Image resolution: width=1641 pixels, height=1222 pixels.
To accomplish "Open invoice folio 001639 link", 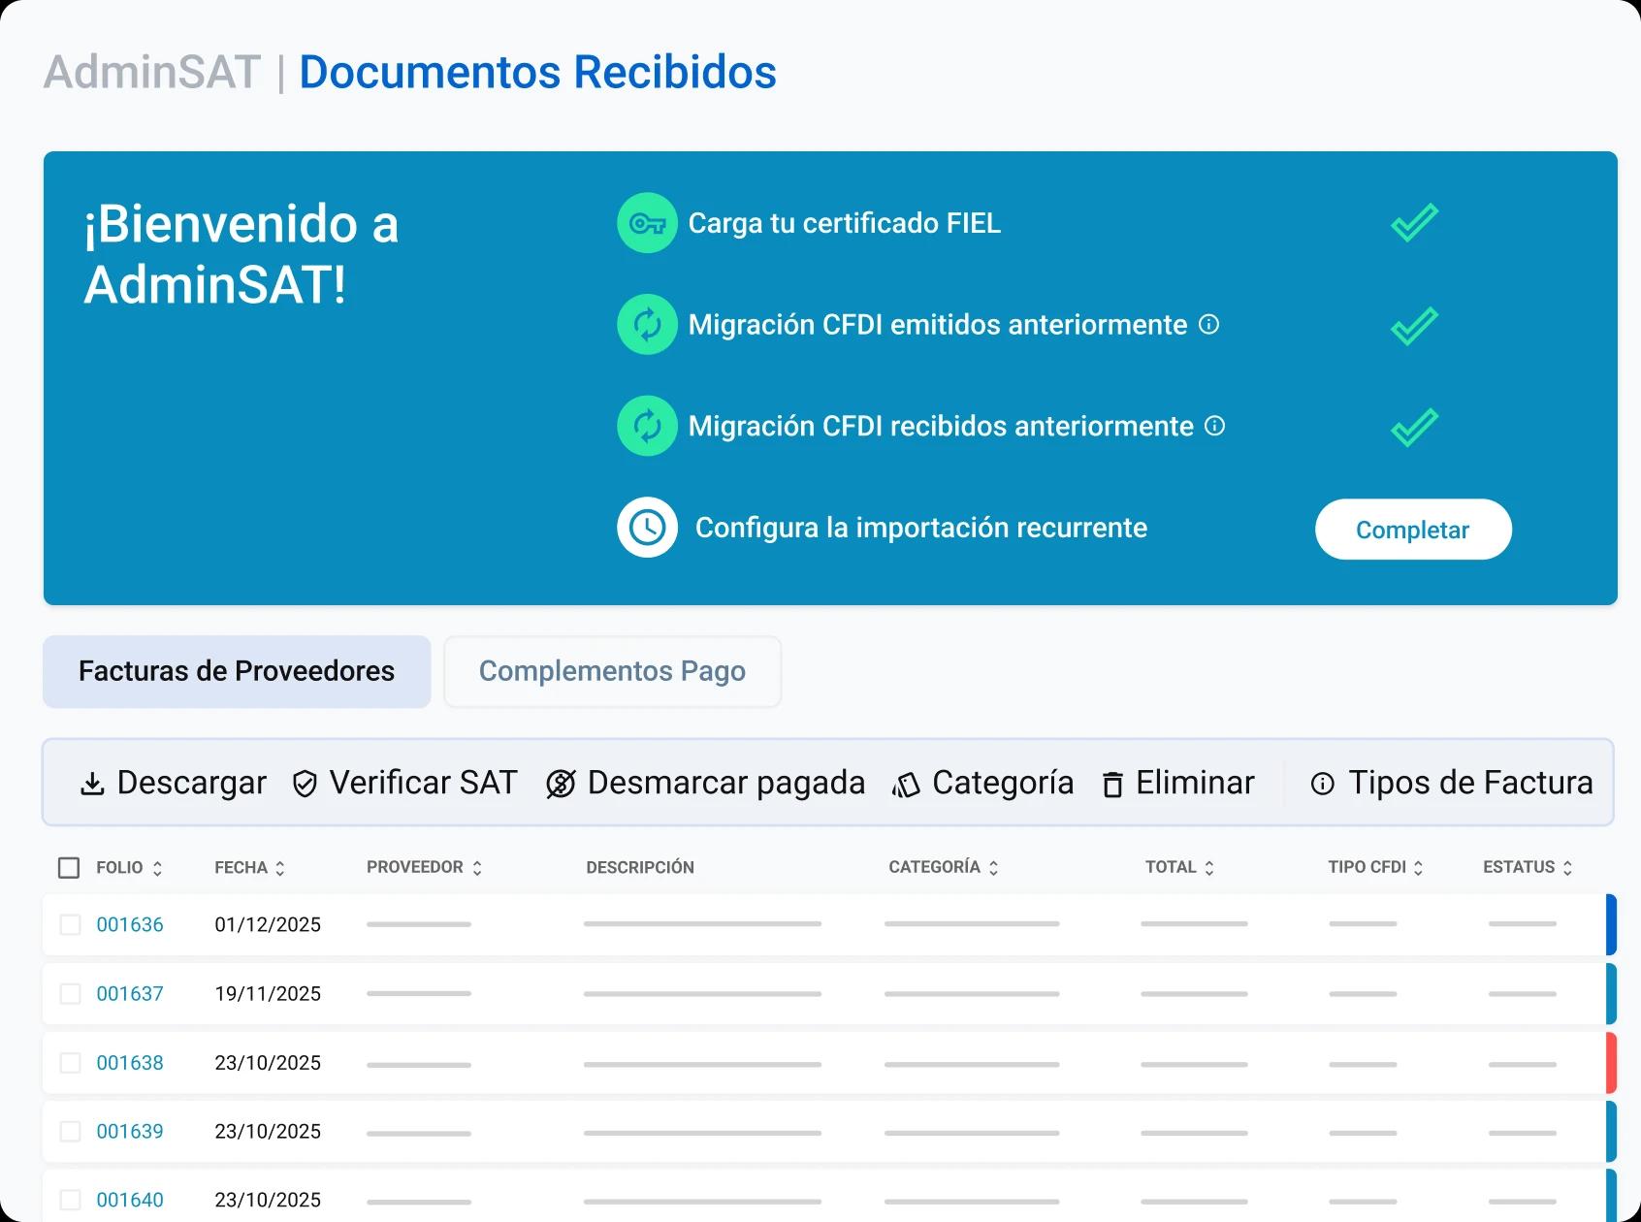I will (130, 1131).
